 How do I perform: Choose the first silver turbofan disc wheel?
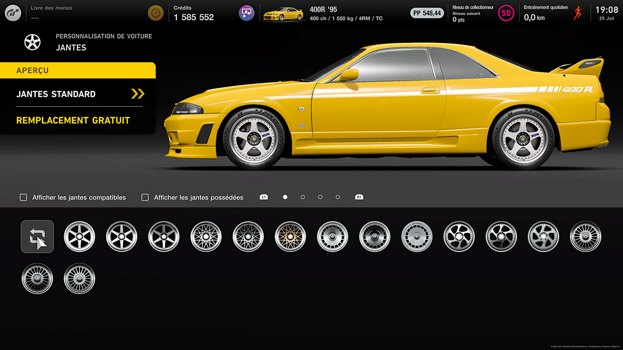332,237
